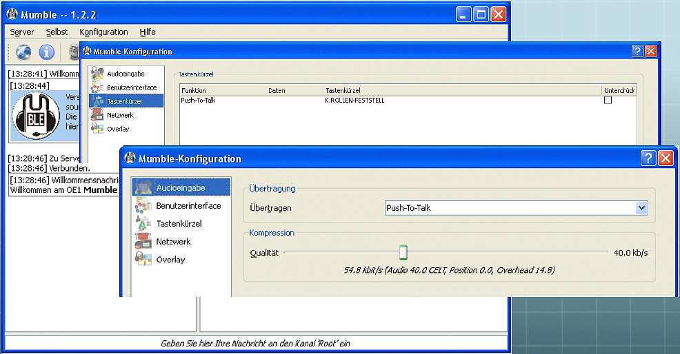Select Benutzerinterface in the front configuration window
Image resolution: width=680 pixels, height=354 pixels.
181,206
